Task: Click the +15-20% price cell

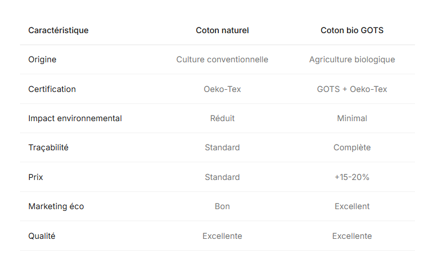Action: 352,177
